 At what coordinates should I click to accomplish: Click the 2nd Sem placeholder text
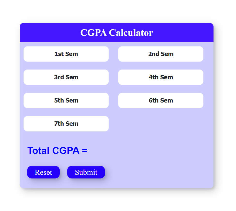coord(161,54)
